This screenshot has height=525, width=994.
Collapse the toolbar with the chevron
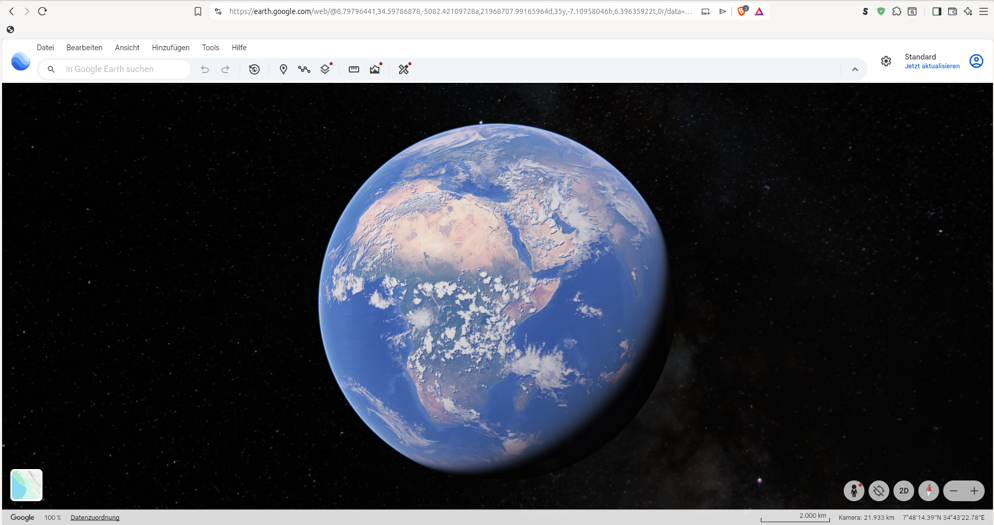[x=855, y=69]
